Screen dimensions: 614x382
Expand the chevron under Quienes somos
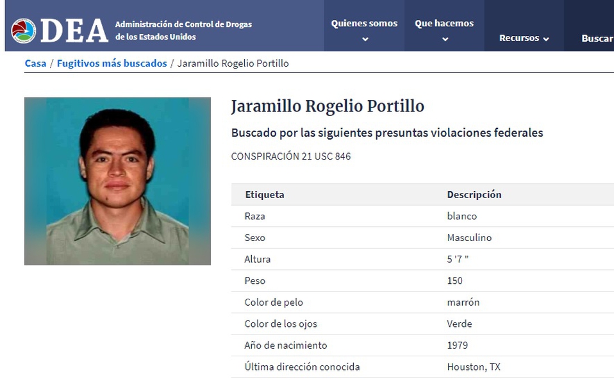(365, 39)
